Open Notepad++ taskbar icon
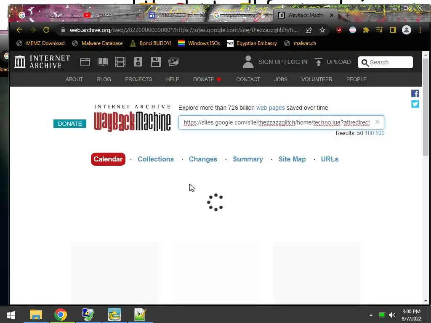Screen dimensions: 431x323 140,315
